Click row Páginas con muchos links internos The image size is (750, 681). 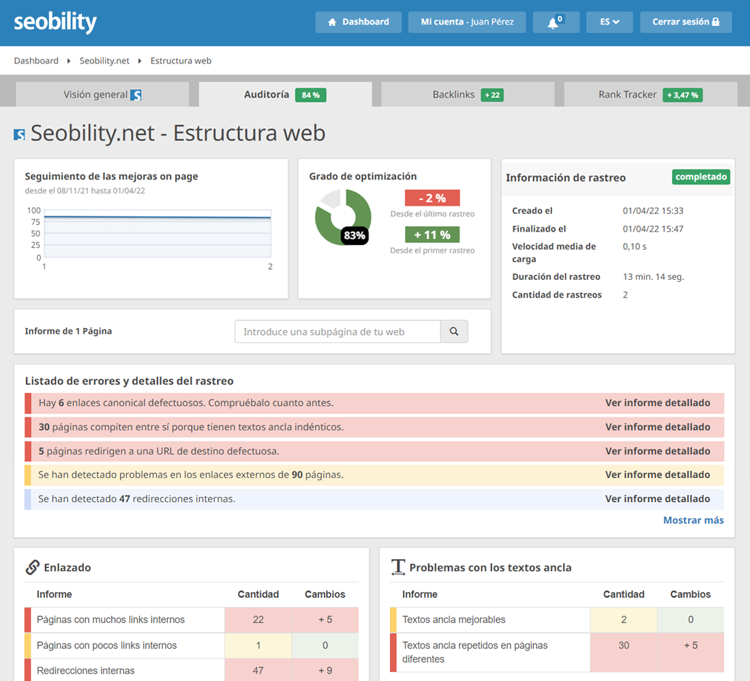pyautogui.click(x=192, y=620)
